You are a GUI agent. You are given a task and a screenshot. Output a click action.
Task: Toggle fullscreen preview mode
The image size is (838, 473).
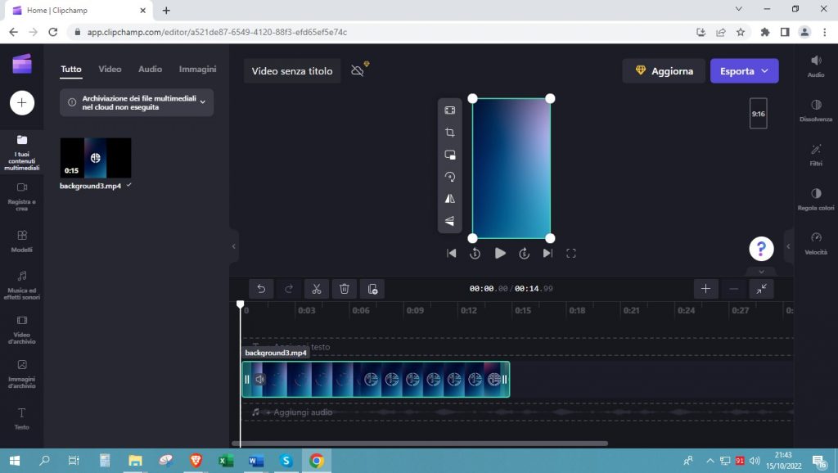pos(571,253)
